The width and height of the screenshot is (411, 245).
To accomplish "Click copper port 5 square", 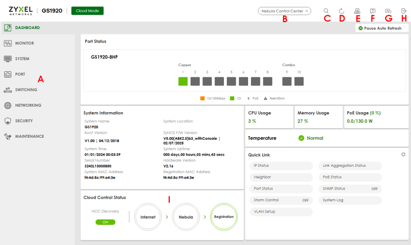I will click(231, 81).
